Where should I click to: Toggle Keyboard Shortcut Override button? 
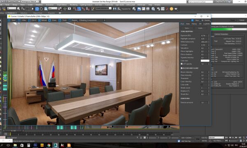[70, 9]
